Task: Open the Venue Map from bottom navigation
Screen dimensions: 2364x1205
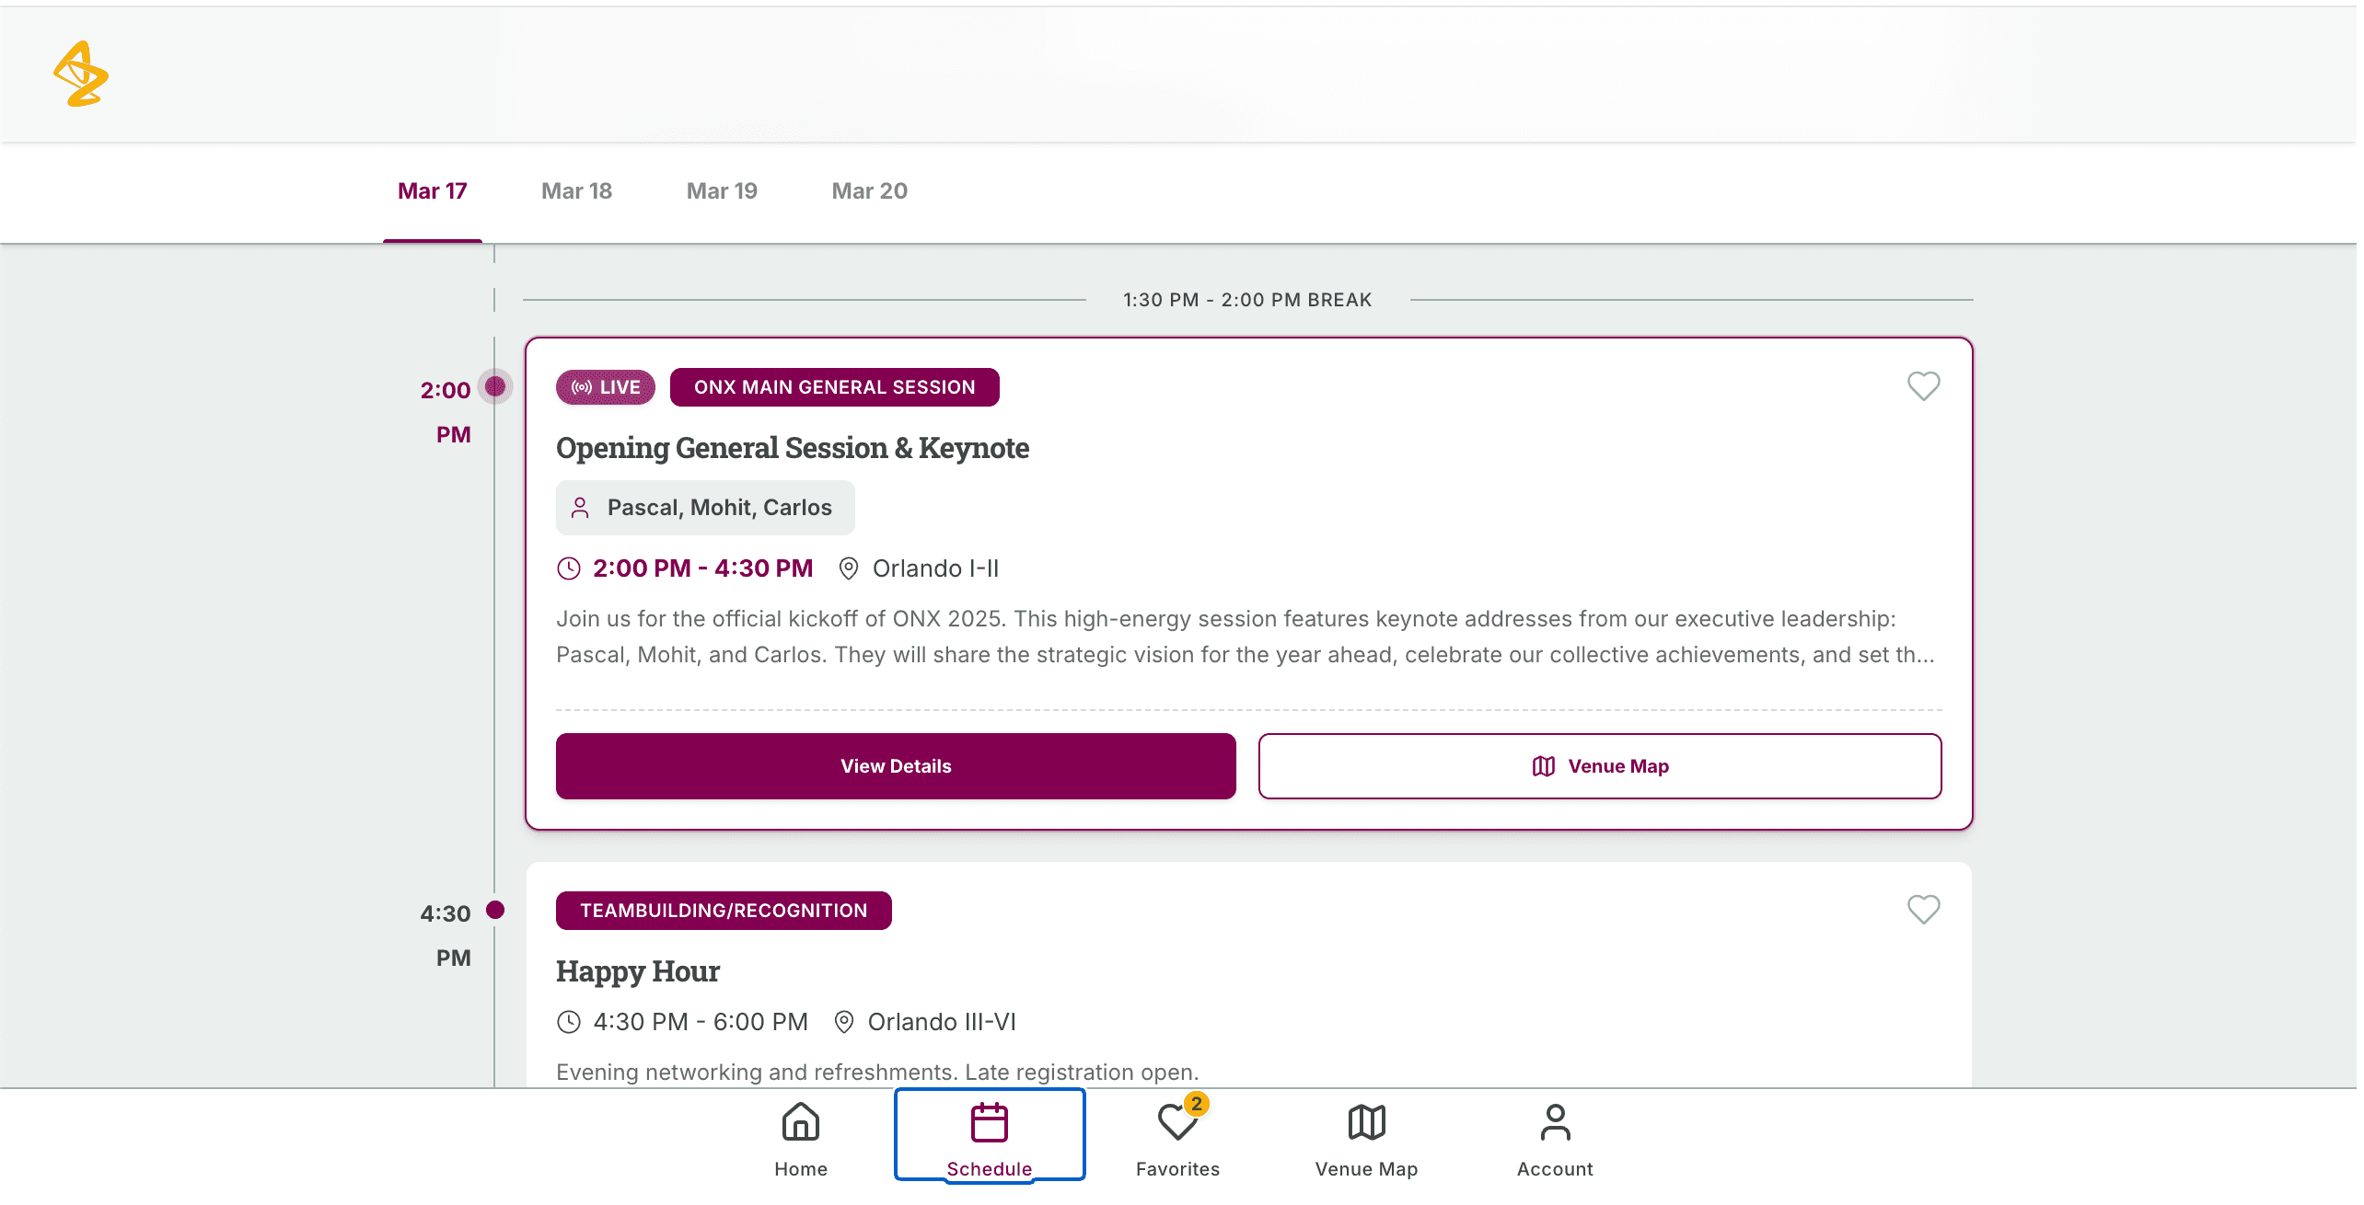Action: point(1365,1122)
